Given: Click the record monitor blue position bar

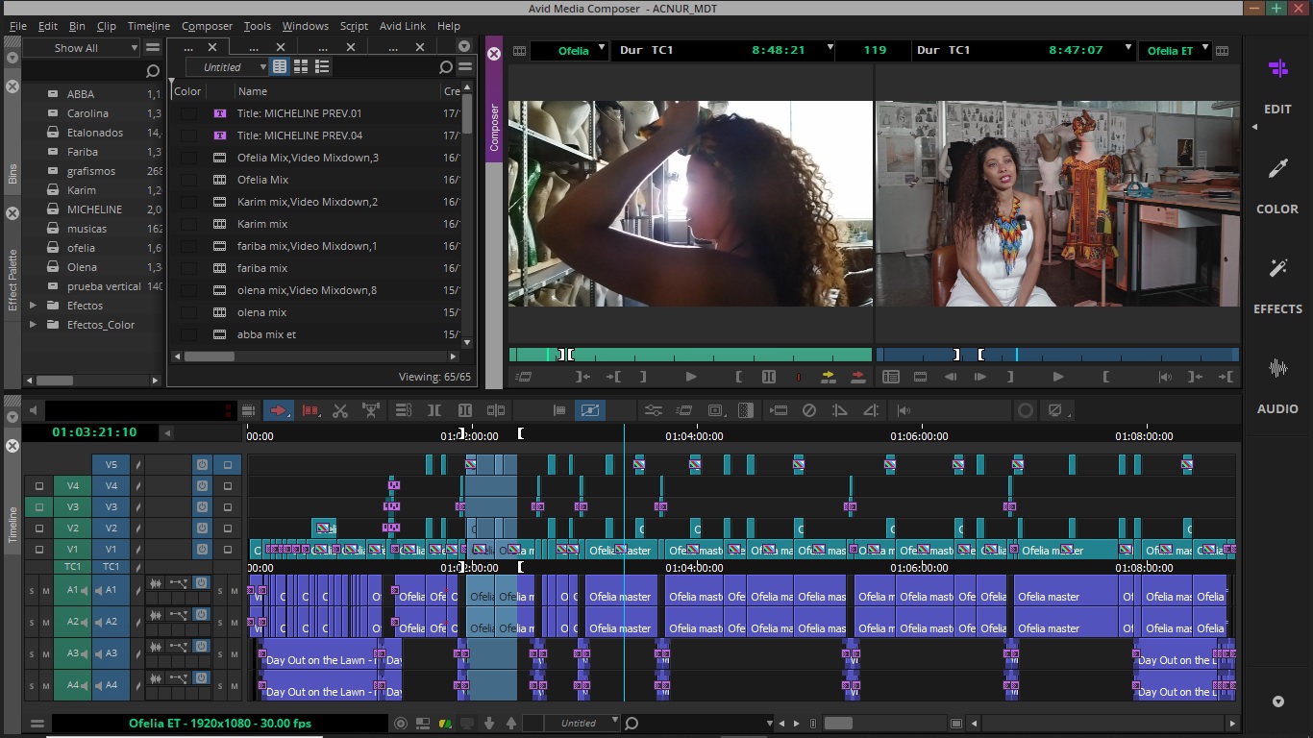Looking at the screenshot, I should pyautogui.click(x=1057, y=355).
